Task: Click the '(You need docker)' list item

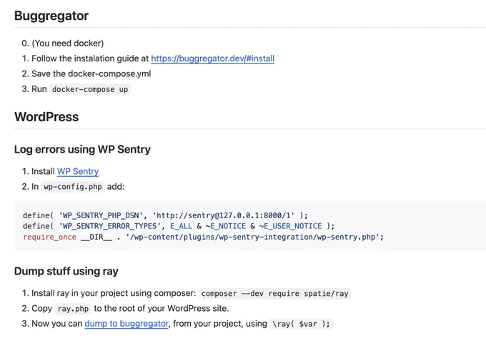Action: [x=68, y=43]
